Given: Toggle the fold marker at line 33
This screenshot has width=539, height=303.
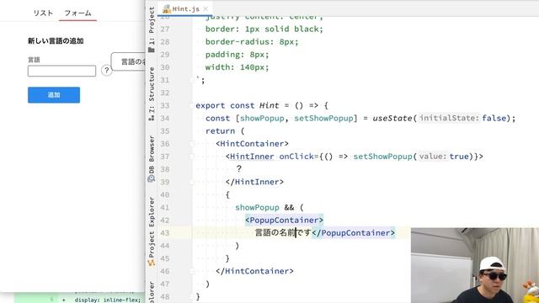Looking at the screenshot, I should (x=192, y=106).
